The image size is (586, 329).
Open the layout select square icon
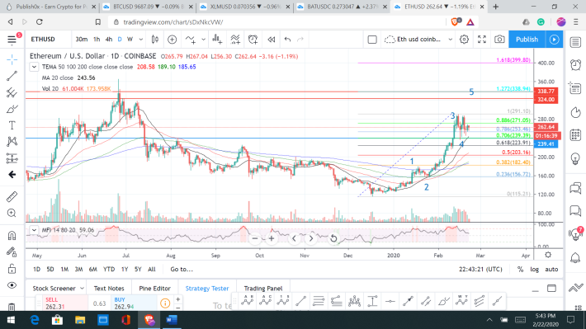pos(372,40)
